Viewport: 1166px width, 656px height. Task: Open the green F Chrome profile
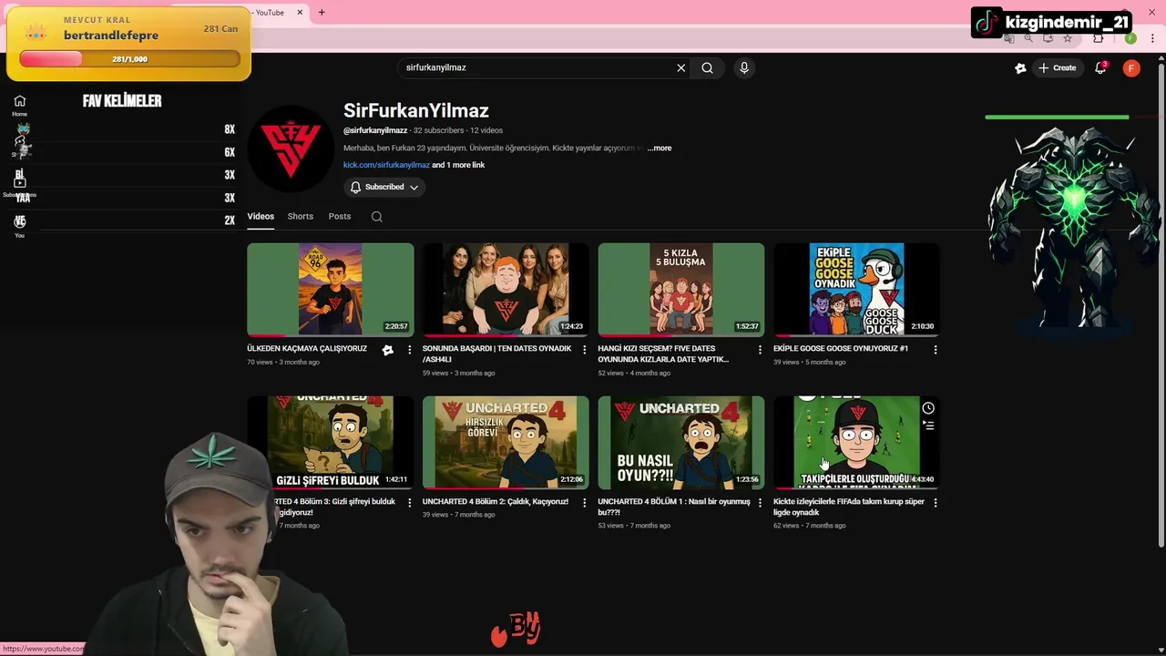pyautogui.click(x=1130, y=38)
